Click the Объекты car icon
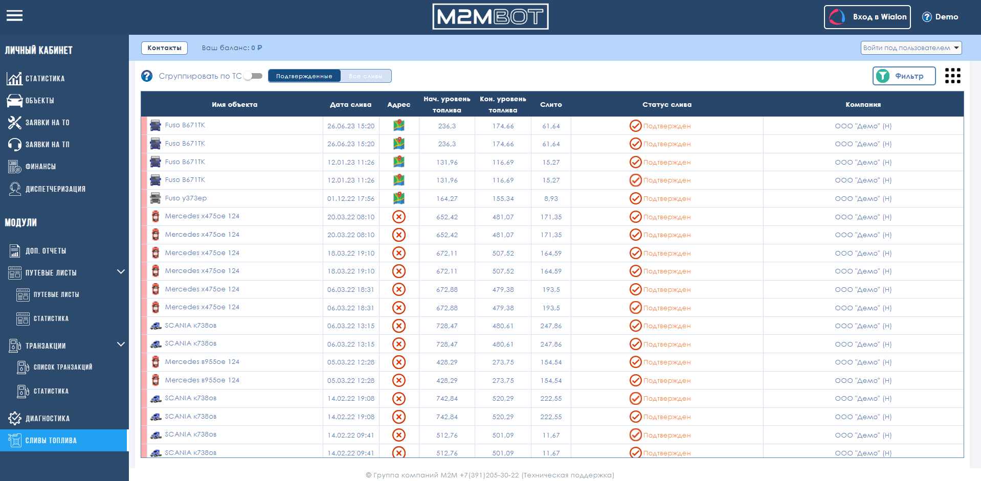The width and height of the screenshot is (981, 481). click(14, 100)
